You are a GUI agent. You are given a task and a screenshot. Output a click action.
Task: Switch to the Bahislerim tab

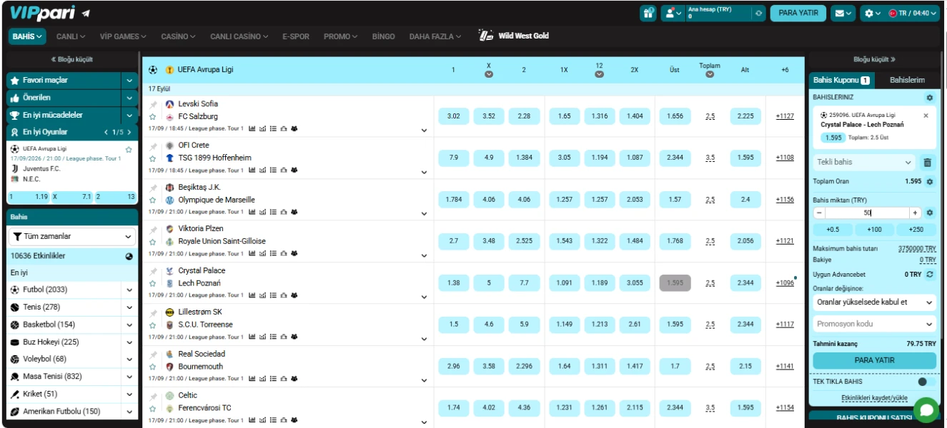pyautogui.click(x=907, y=81)
